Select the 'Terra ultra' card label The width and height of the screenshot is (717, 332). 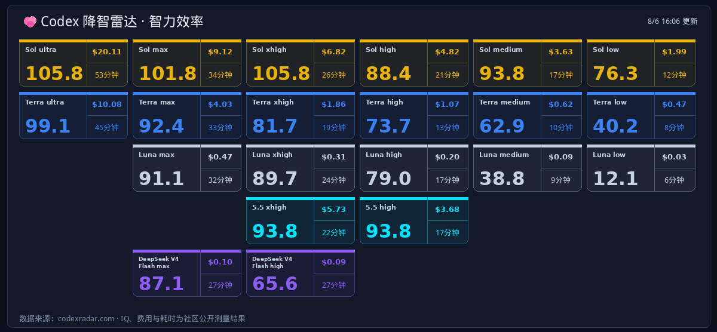tap(45, 102)
